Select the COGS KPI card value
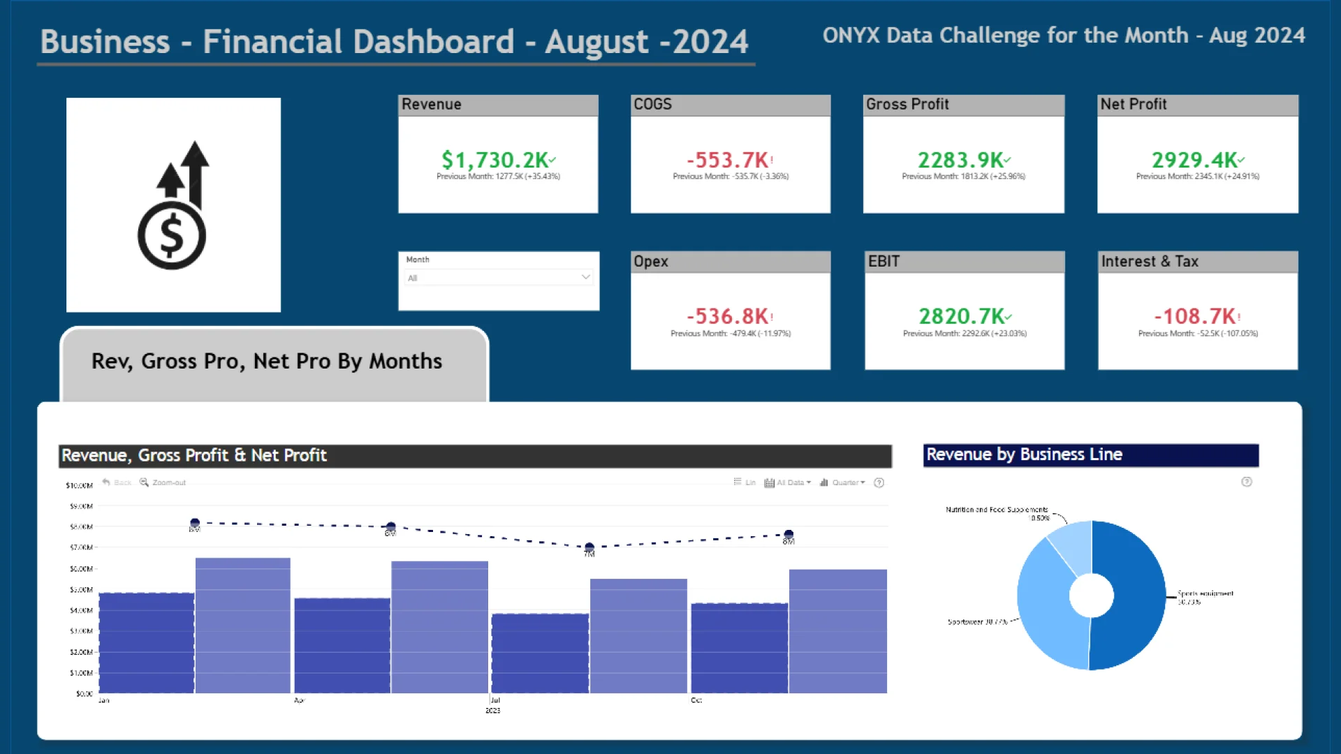Screen dimensions: 1341x754 (x=727, y=160)
